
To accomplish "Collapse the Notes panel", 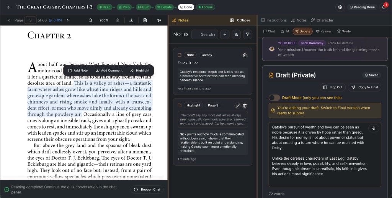I will pos(240,20).
